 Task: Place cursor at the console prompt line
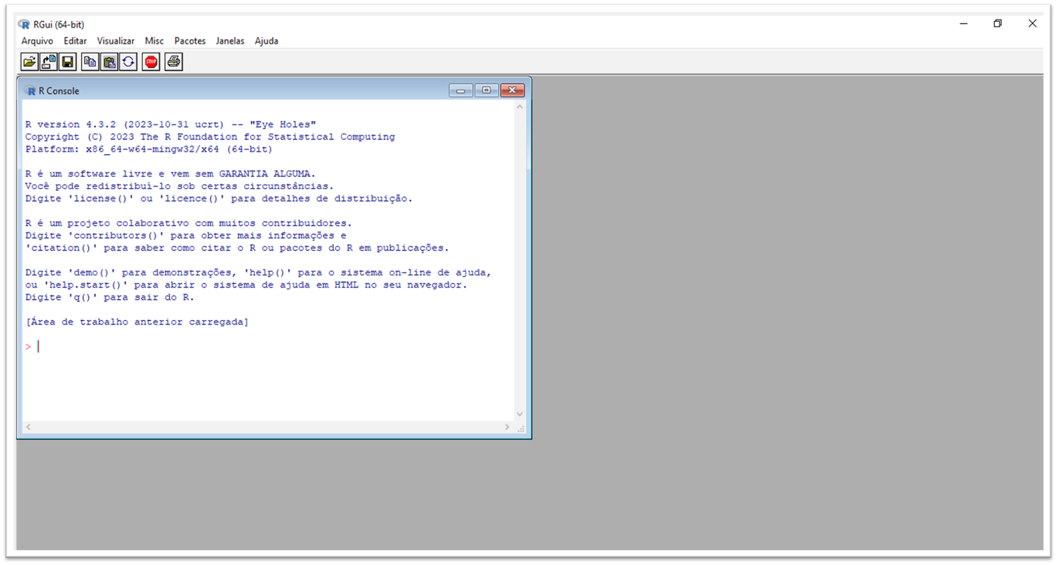(x=269, y=347)
